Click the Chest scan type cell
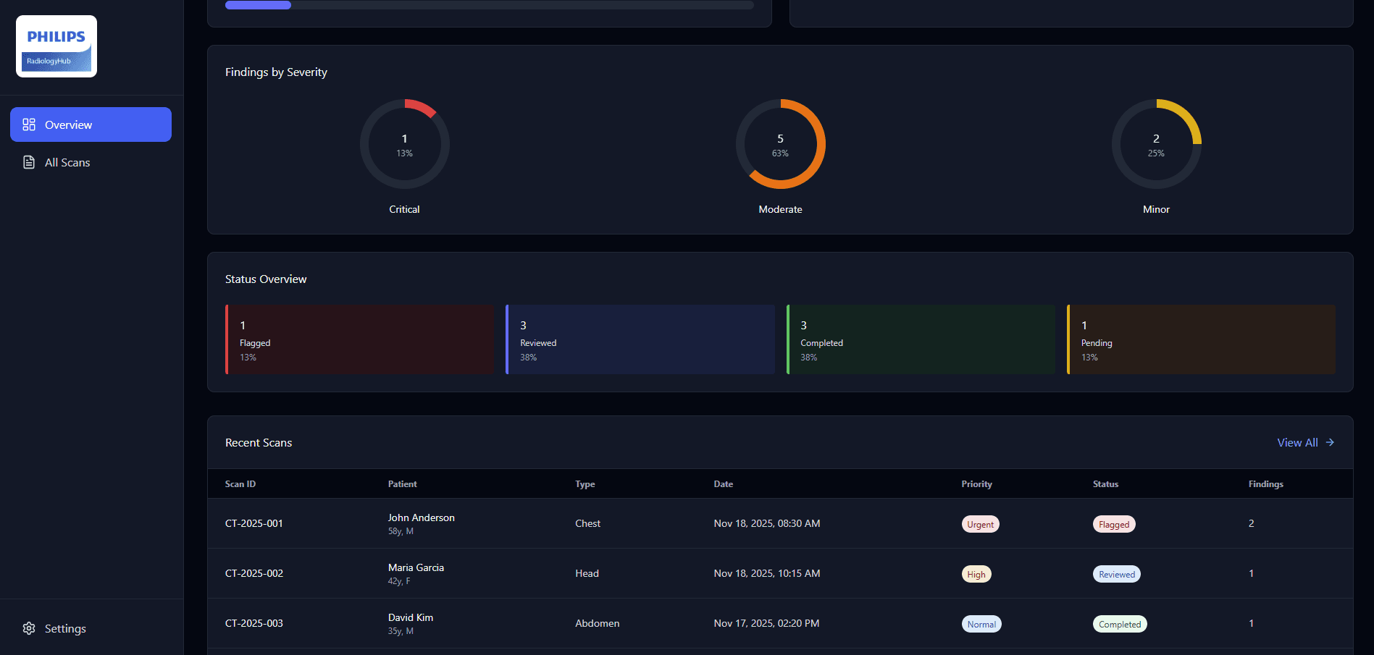Screen dimensions: 1374x655 click(587, 523)
